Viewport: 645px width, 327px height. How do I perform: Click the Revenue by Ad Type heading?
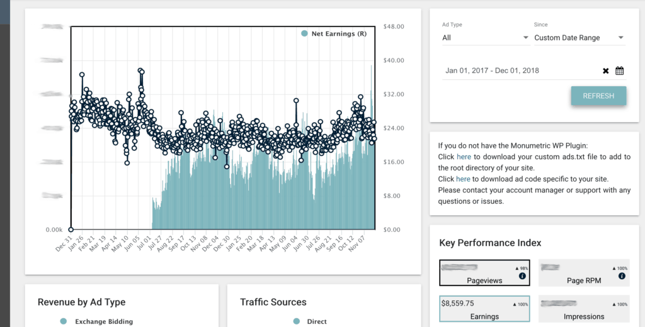[x=81, y=302]
